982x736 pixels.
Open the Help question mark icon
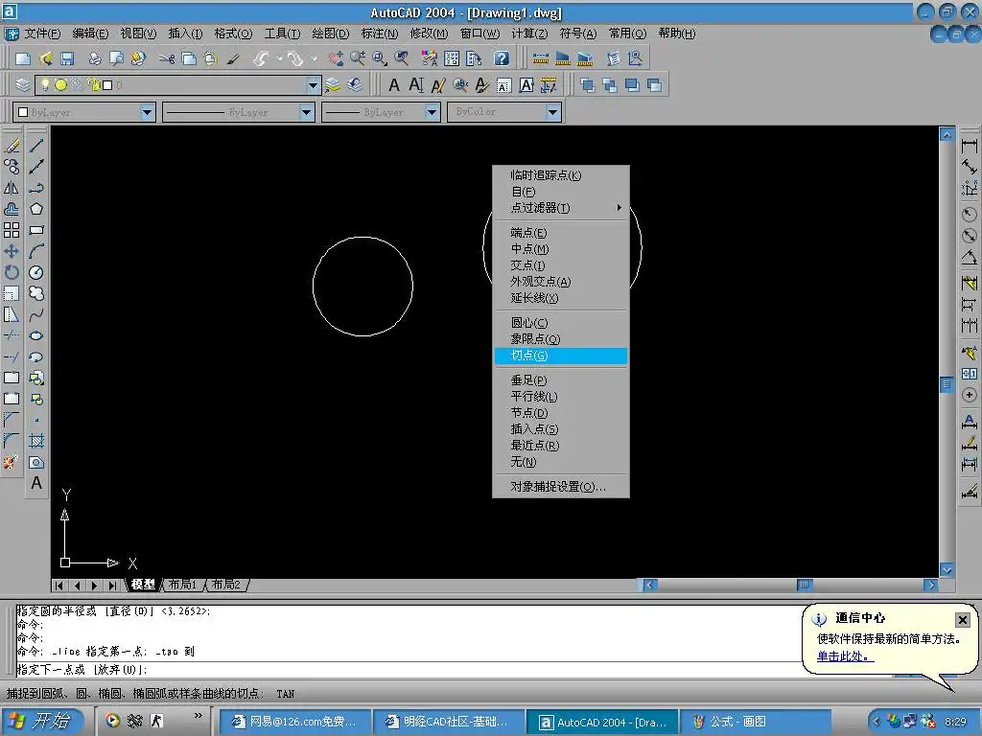click(x=501, y=58)
